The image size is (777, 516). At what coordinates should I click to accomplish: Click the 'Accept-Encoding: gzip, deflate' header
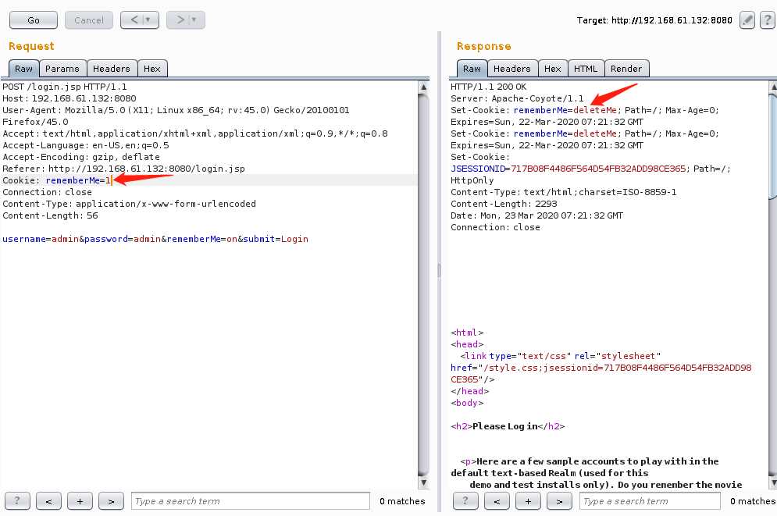point(80,157)
